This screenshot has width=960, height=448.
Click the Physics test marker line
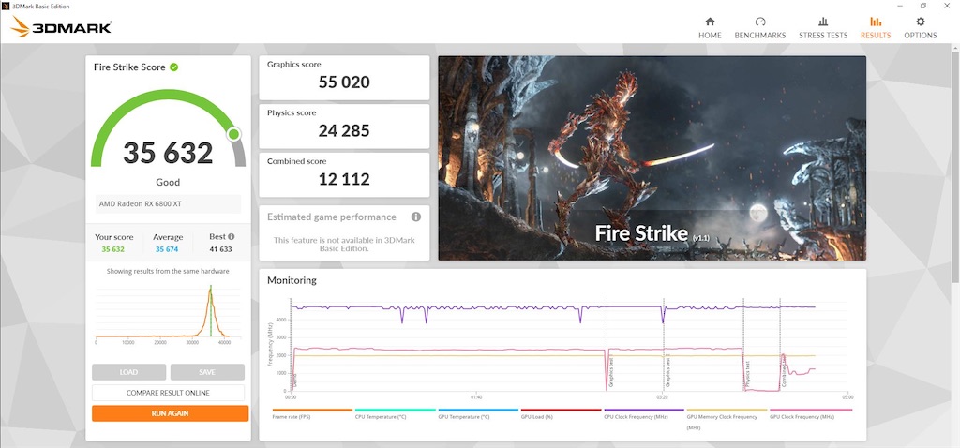coord(743,345)
